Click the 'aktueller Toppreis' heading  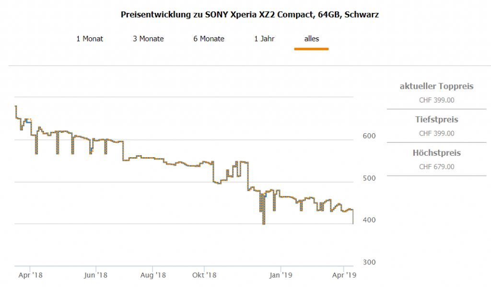point(436,87)
